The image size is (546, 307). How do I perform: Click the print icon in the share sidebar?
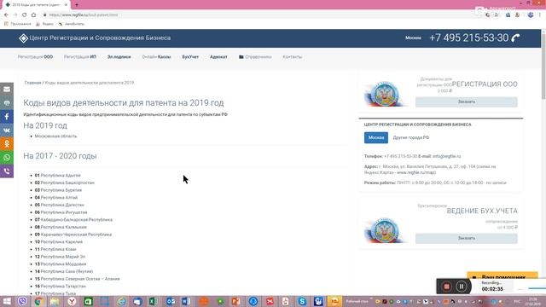click(7, 103)
